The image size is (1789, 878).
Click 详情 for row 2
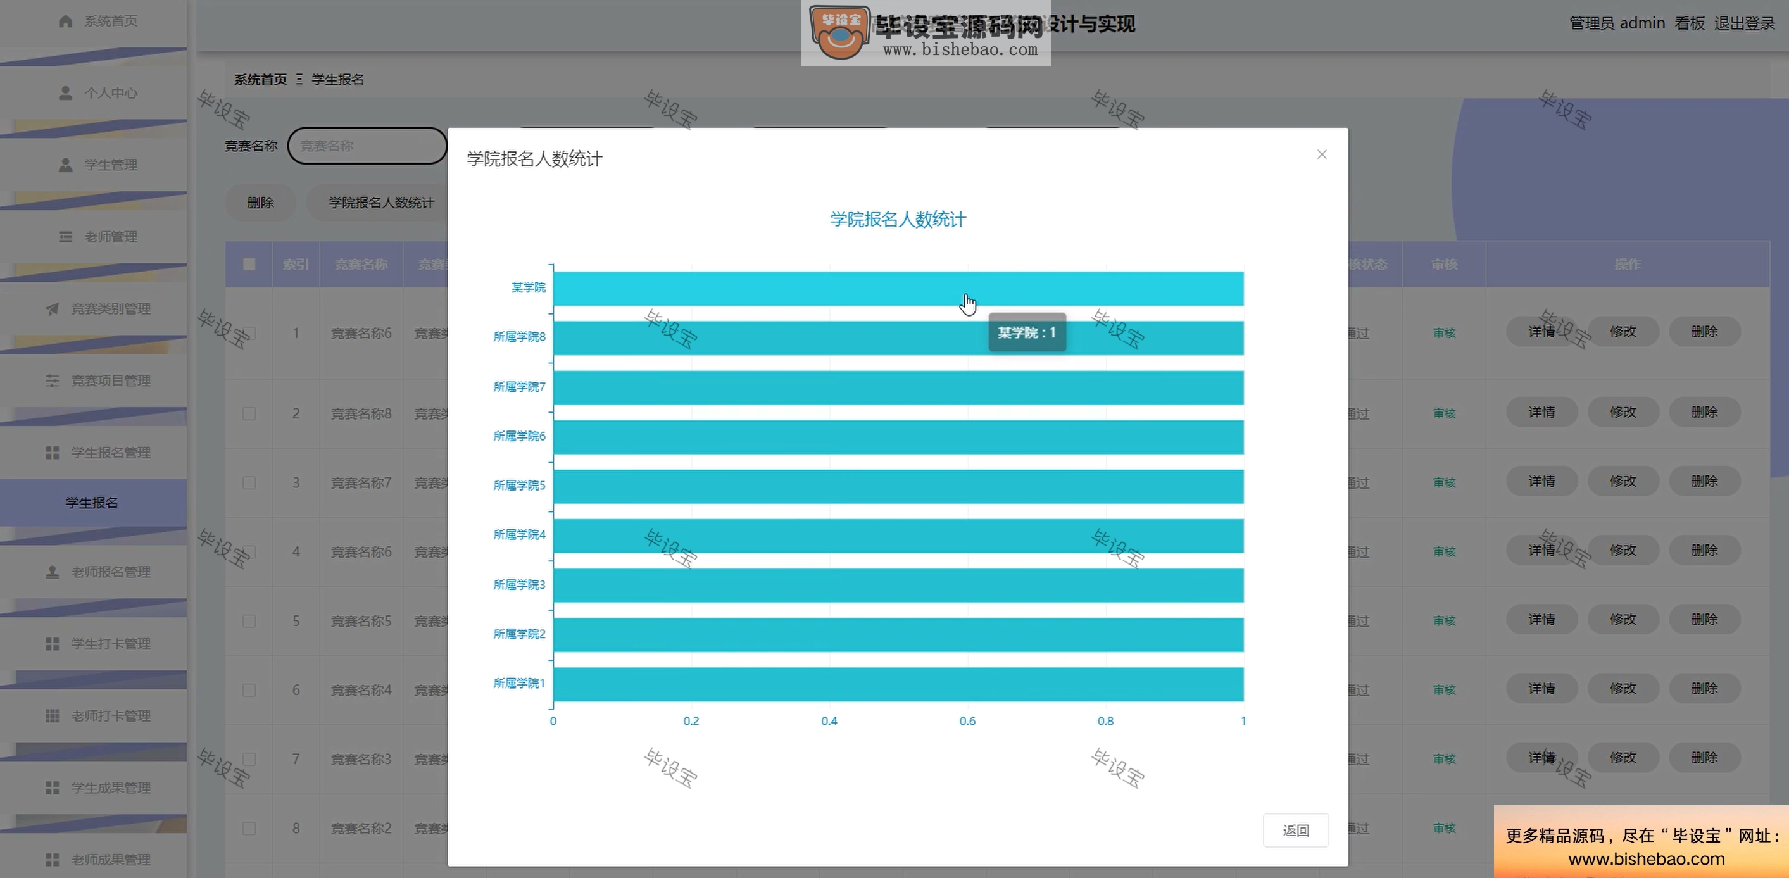coord(1541,412)
